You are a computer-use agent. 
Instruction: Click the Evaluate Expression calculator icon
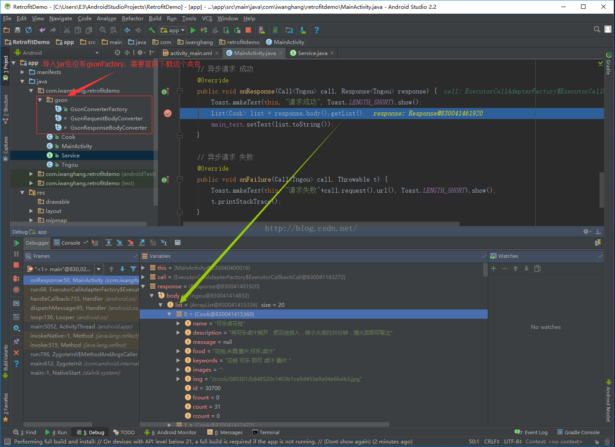point(177,242)
